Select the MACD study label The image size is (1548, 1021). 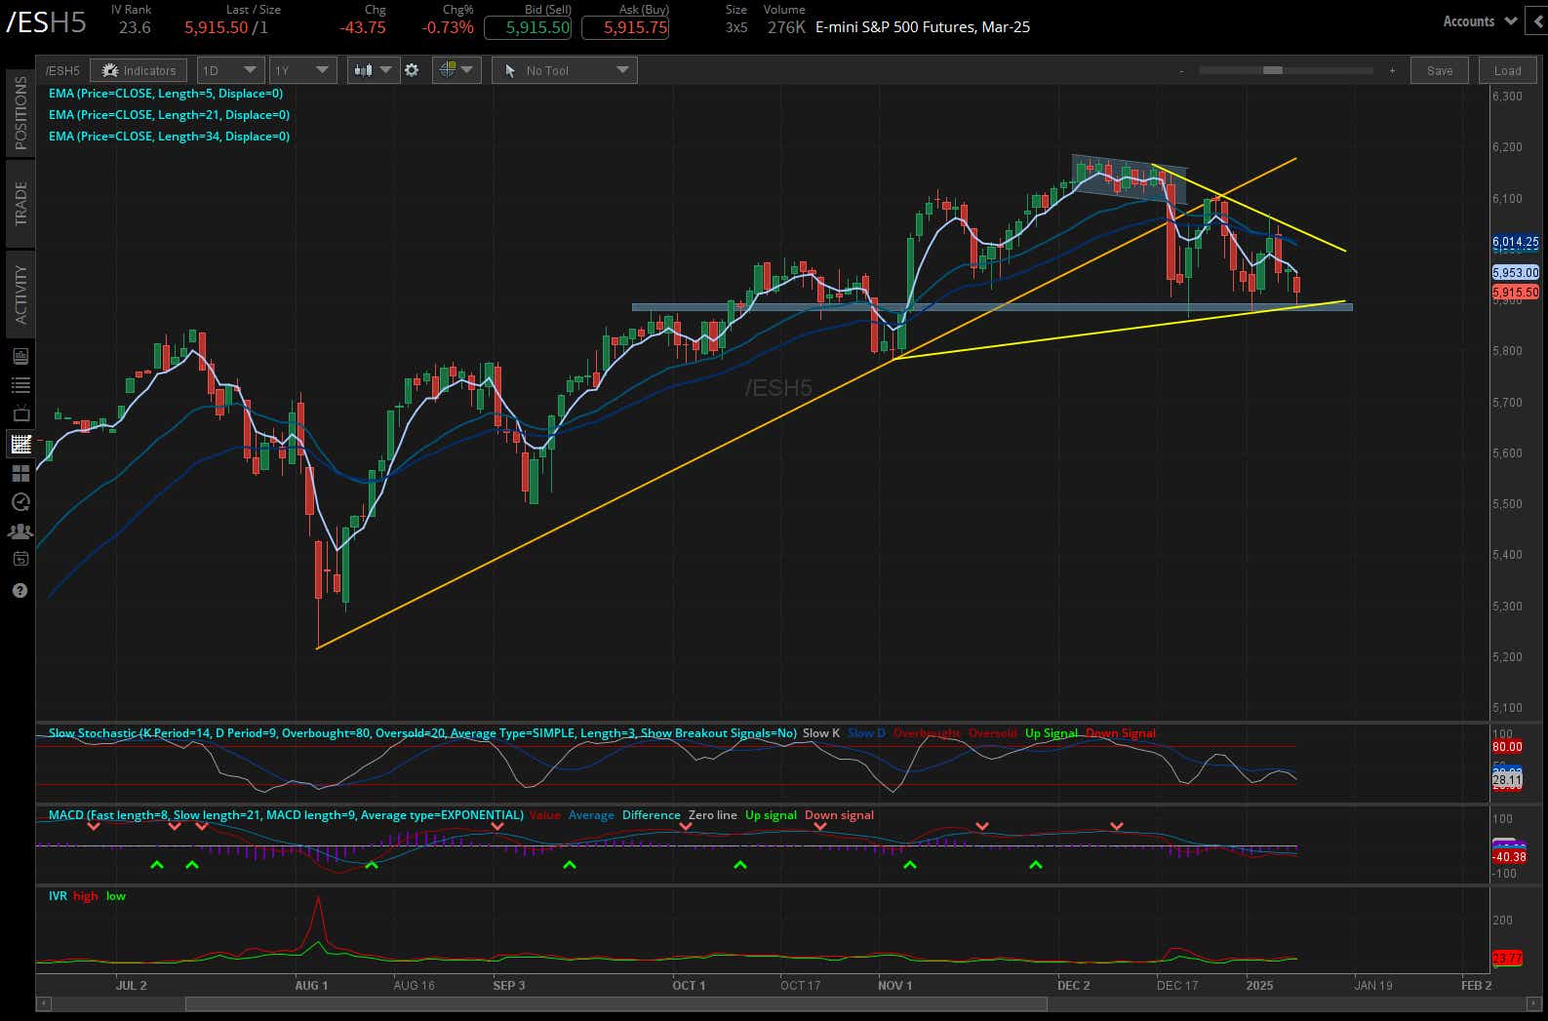[x=286, y=815]
